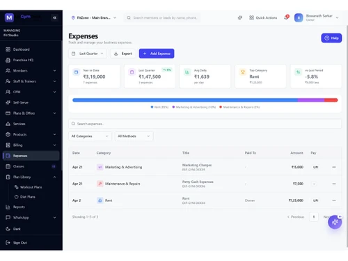Open row options for Rent expense

334,200
